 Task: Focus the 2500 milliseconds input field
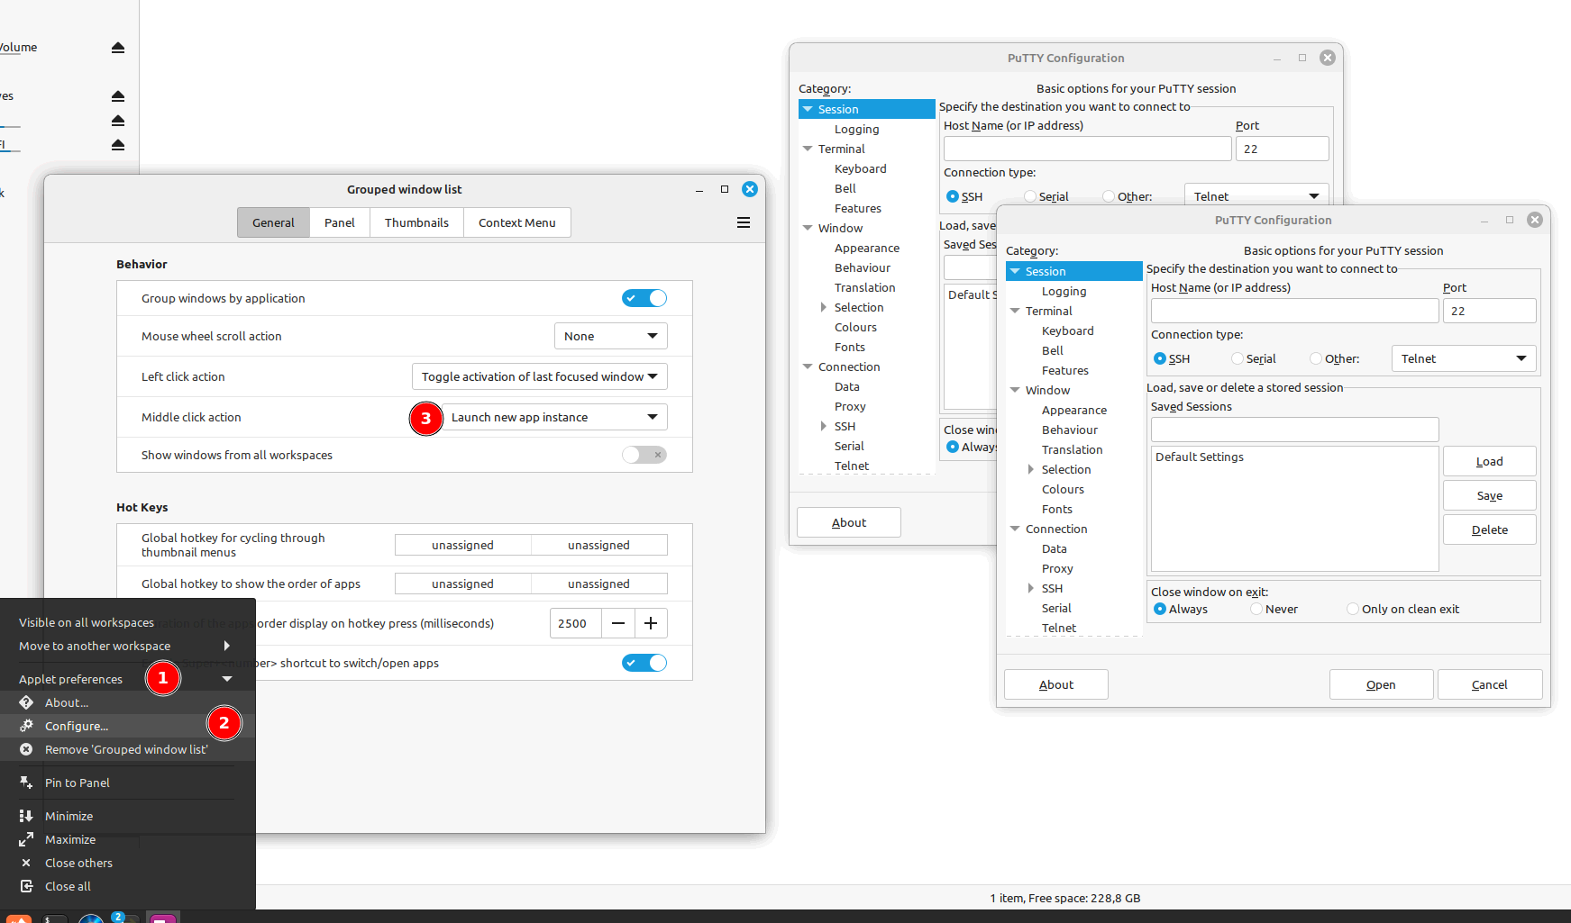tap(575, 623)
